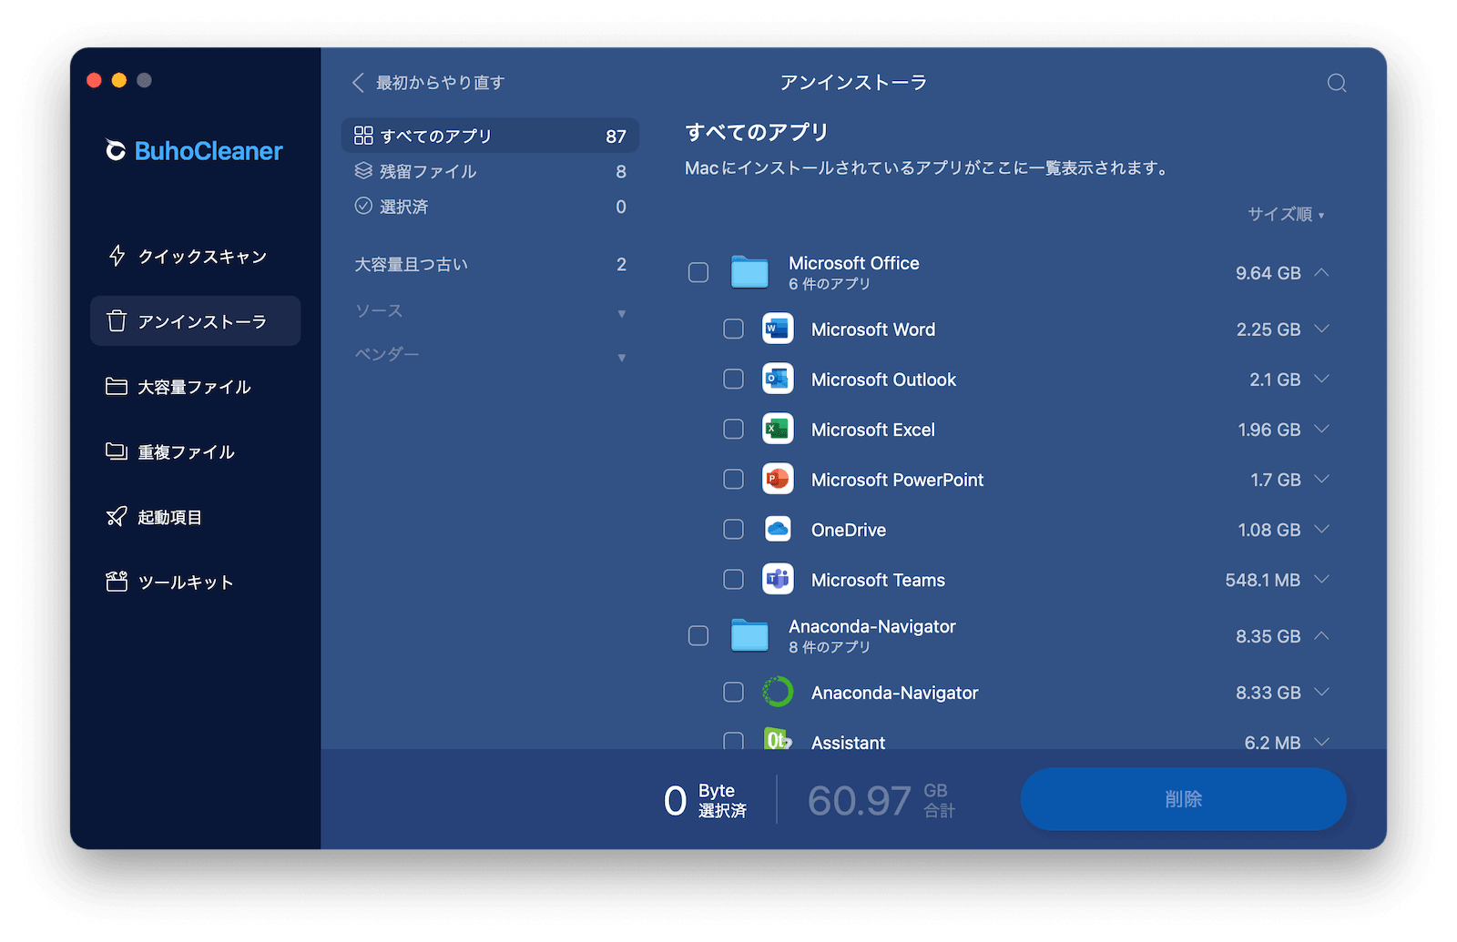Expand OneDrive details chevron

click(x=1322, y=529)
